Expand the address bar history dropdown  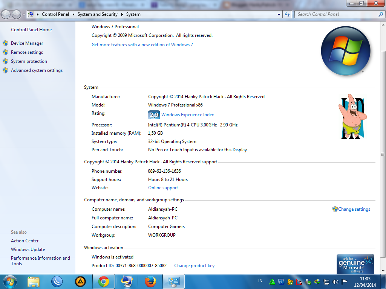click(279, 15)
